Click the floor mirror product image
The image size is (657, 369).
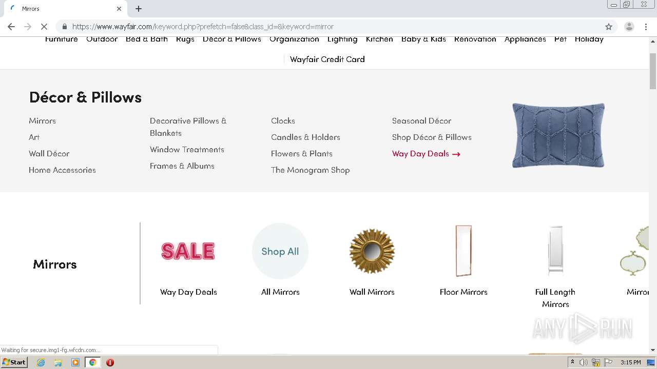(463, 251)
